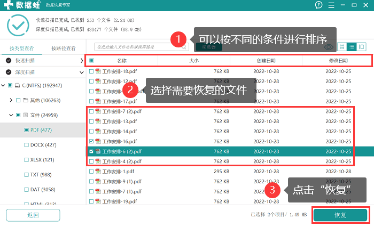Switch to list view mode
The image size is (374, 227).
pos(352,47)
